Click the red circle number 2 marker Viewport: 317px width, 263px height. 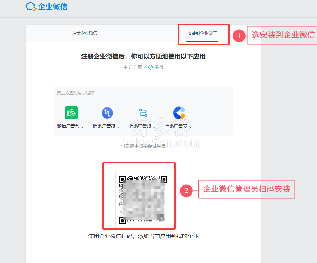[186, 190]
